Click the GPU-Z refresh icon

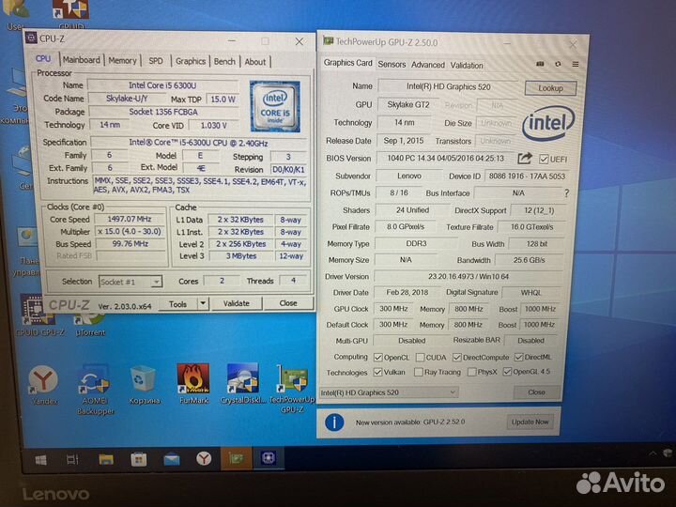[x=558, y=64]
